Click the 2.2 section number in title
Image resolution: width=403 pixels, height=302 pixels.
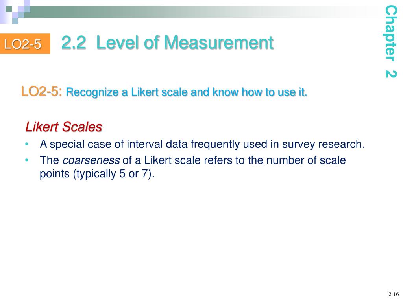[74, 43]
